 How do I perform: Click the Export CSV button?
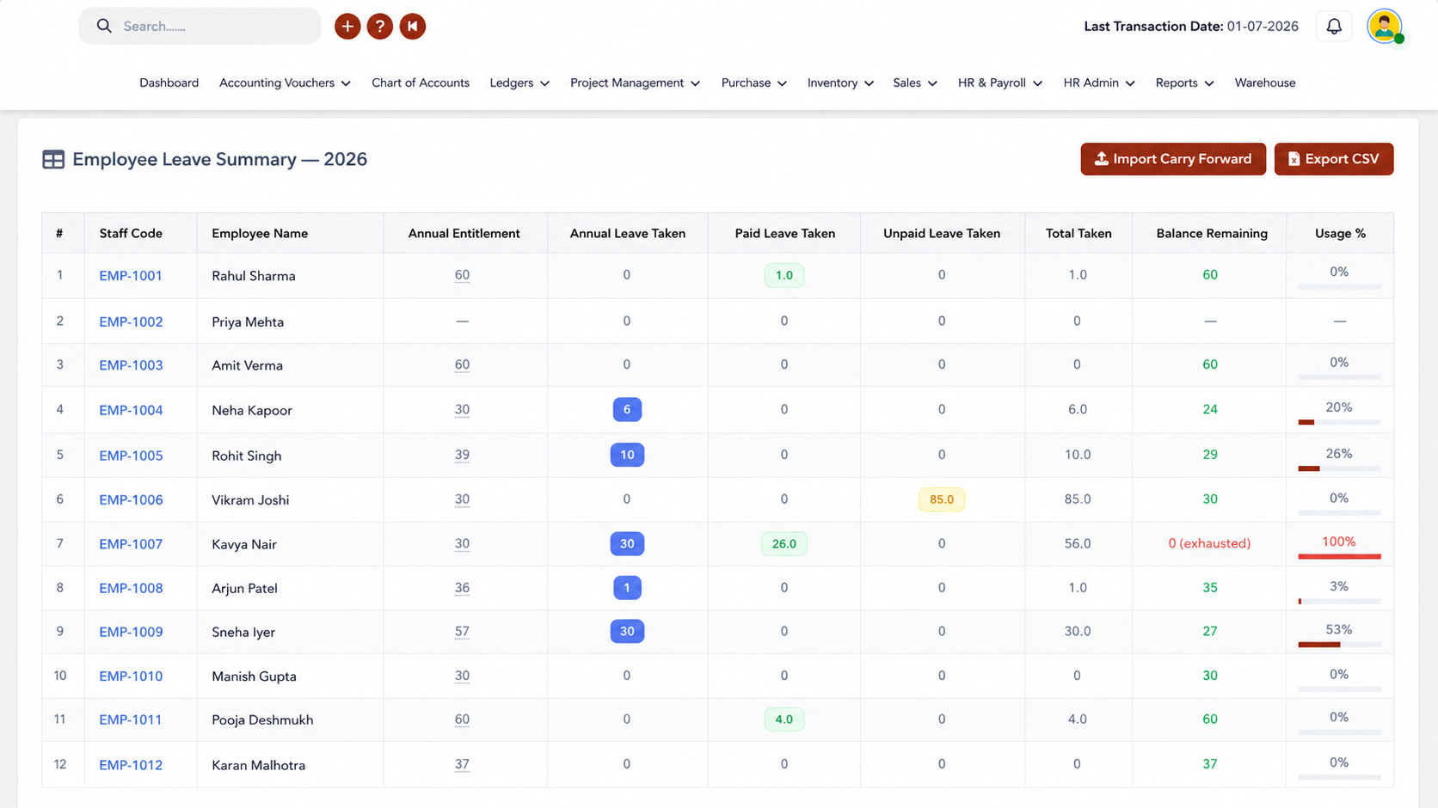pos(1334,159)
